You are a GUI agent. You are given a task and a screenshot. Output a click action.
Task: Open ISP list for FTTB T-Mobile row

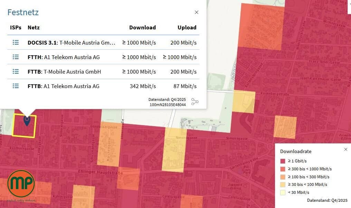click(16, 72)
